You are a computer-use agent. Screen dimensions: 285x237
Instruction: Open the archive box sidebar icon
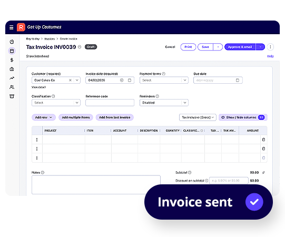point(12,96)
